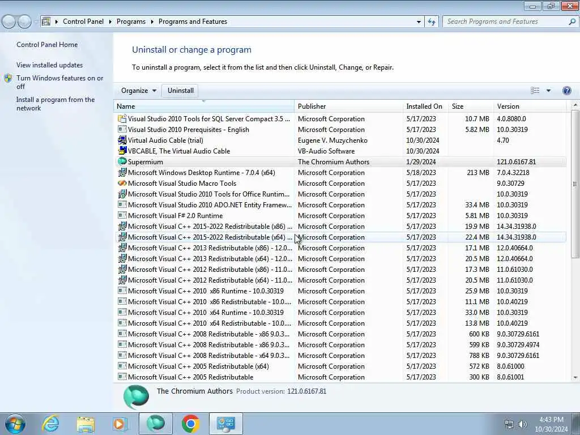Click the refresh button next to address bar
Viewport: 580px width, 435px height.
431,22
